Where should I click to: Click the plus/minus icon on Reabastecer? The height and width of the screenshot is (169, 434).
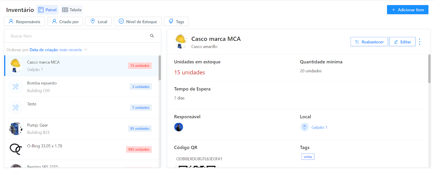click(357, 42)
